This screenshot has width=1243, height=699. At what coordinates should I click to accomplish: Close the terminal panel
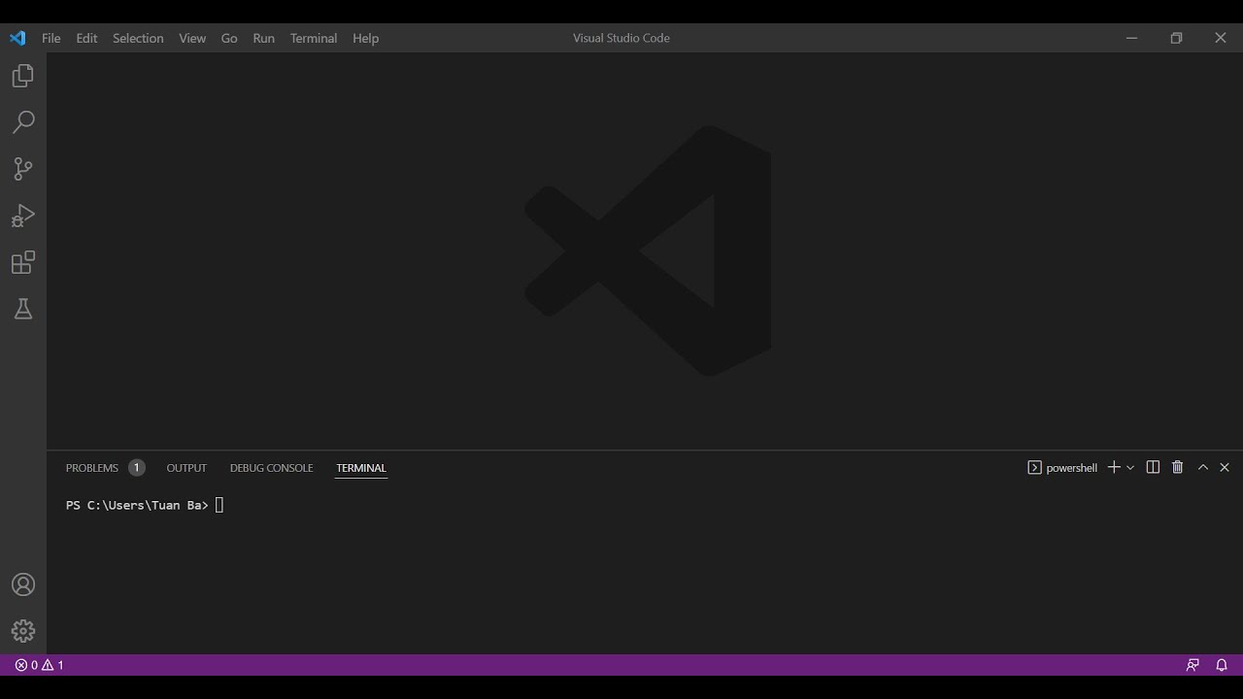pos(1225,467)
